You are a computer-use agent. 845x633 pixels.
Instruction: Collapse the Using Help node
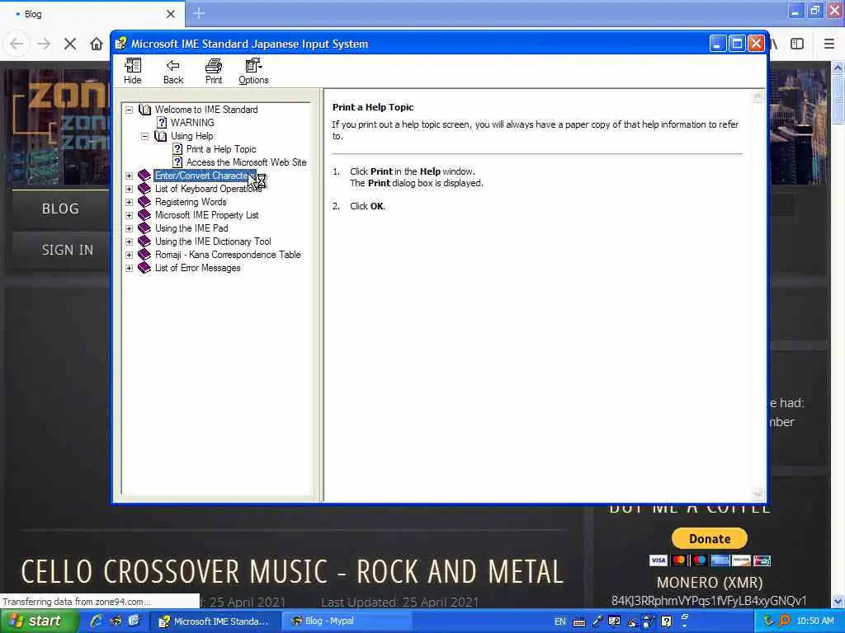(x=145, y=136)
